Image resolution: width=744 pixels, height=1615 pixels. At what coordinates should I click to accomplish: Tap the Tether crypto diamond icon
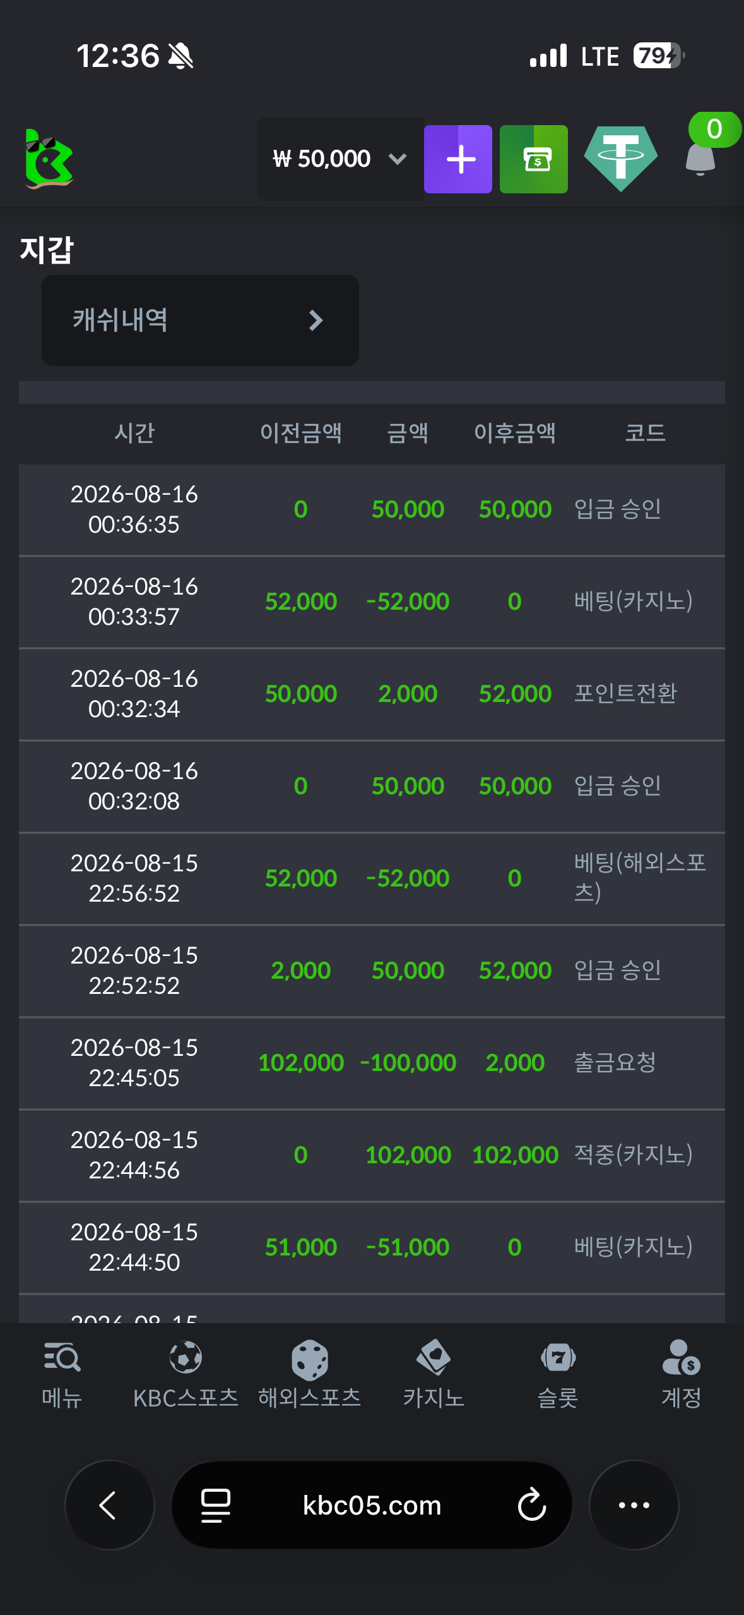tap(621, 159)
